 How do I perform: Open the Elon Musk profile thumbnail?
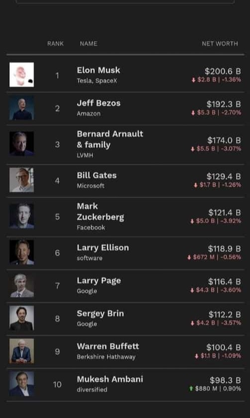click(21, 75)
